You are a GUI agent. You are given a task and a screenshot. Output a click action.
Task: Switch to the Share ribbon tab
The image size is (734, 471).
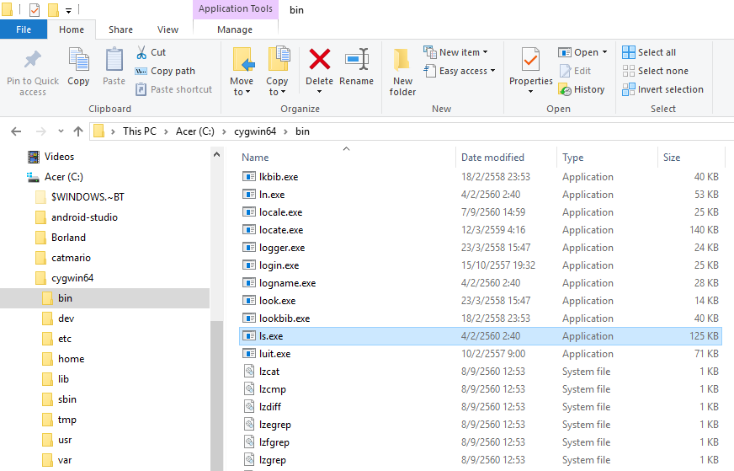(120, 29)
